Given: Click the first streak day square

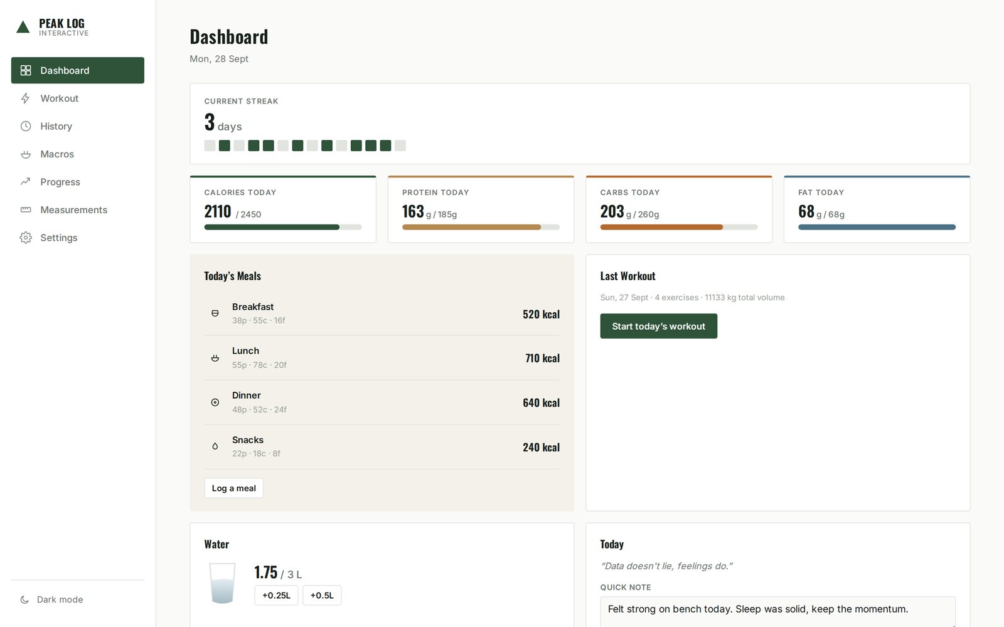Looking at the screenshot, I should 210,145.
